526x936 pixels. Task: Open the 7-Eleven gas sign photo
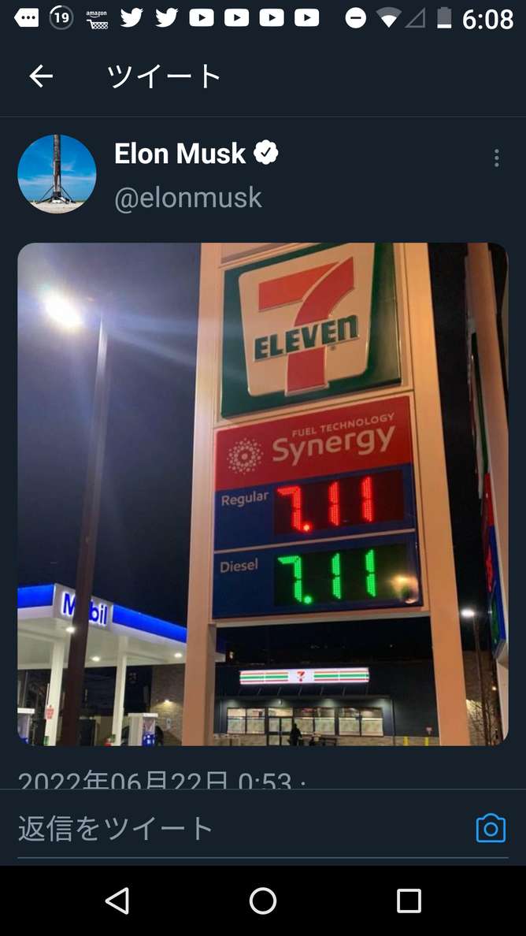(263, 494)
